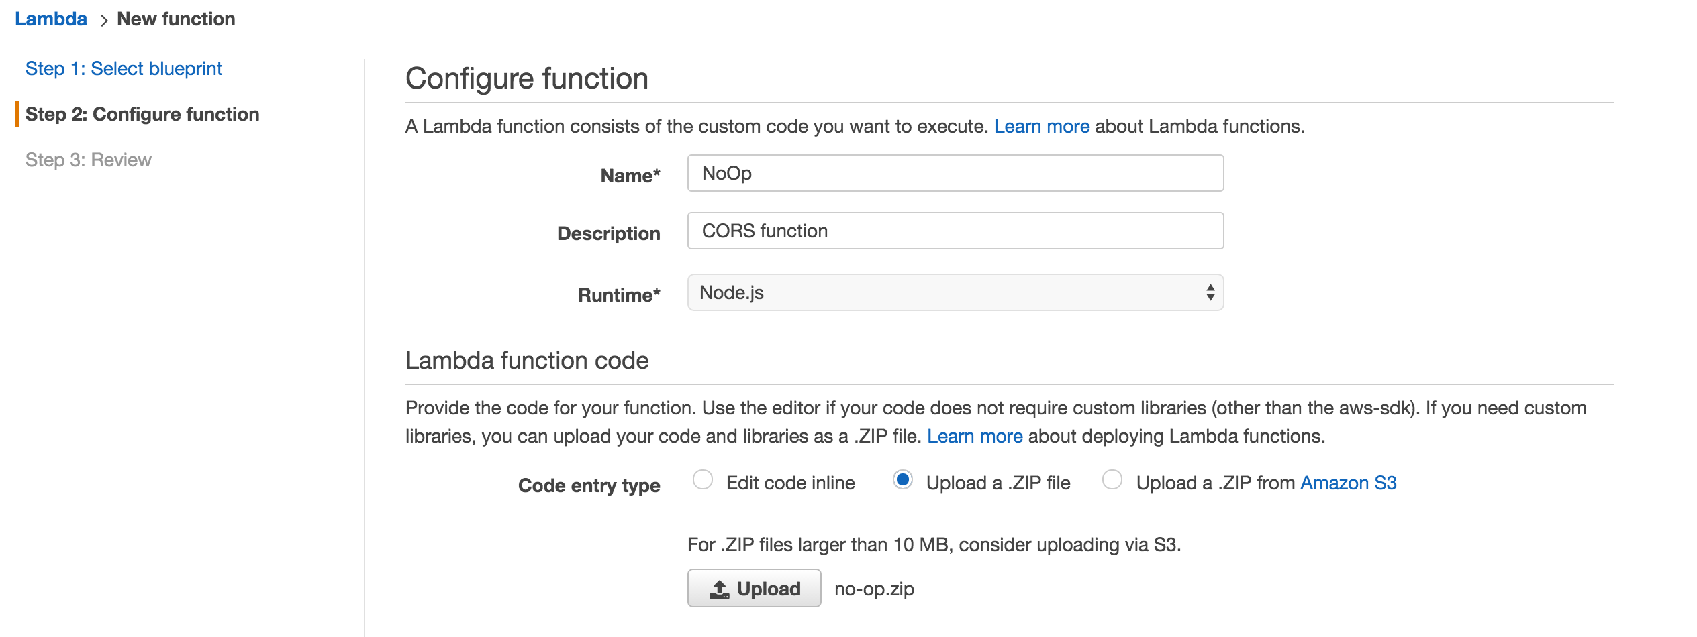Click the Lambda breadcrumb link

pyautogui.click(x=51, y=19)
